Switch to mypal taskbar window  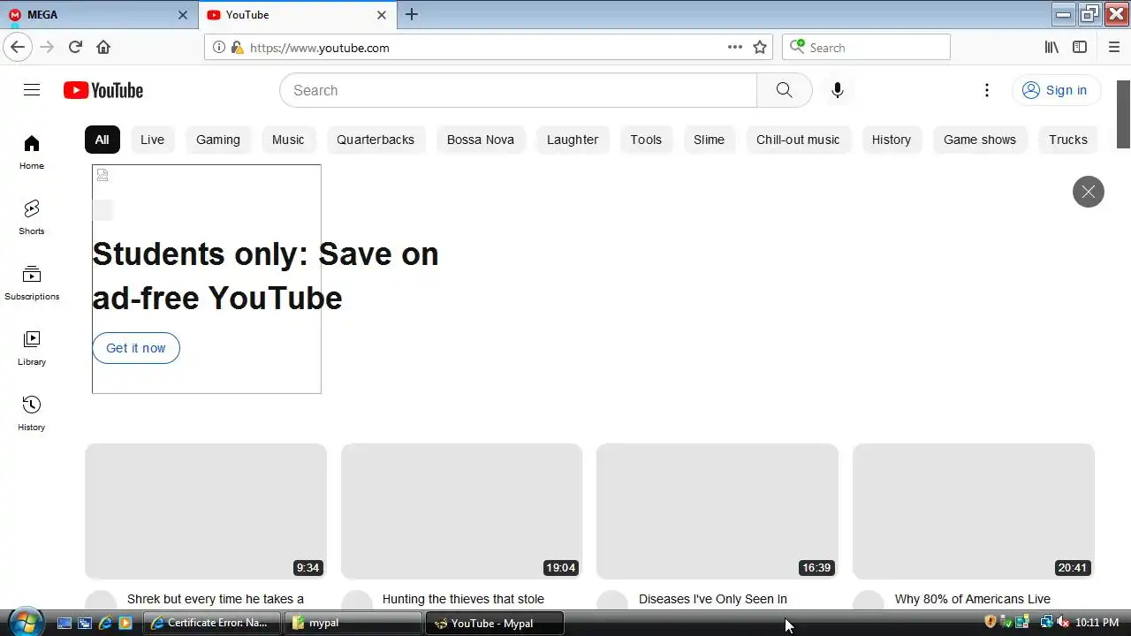353,623
